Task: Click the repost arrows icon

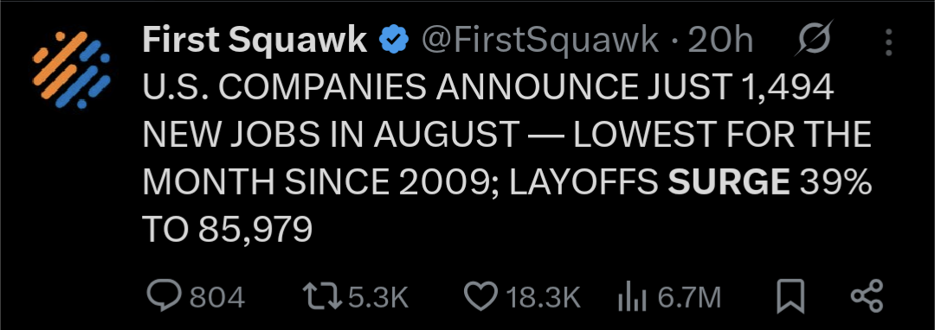Action: [321, 296]
